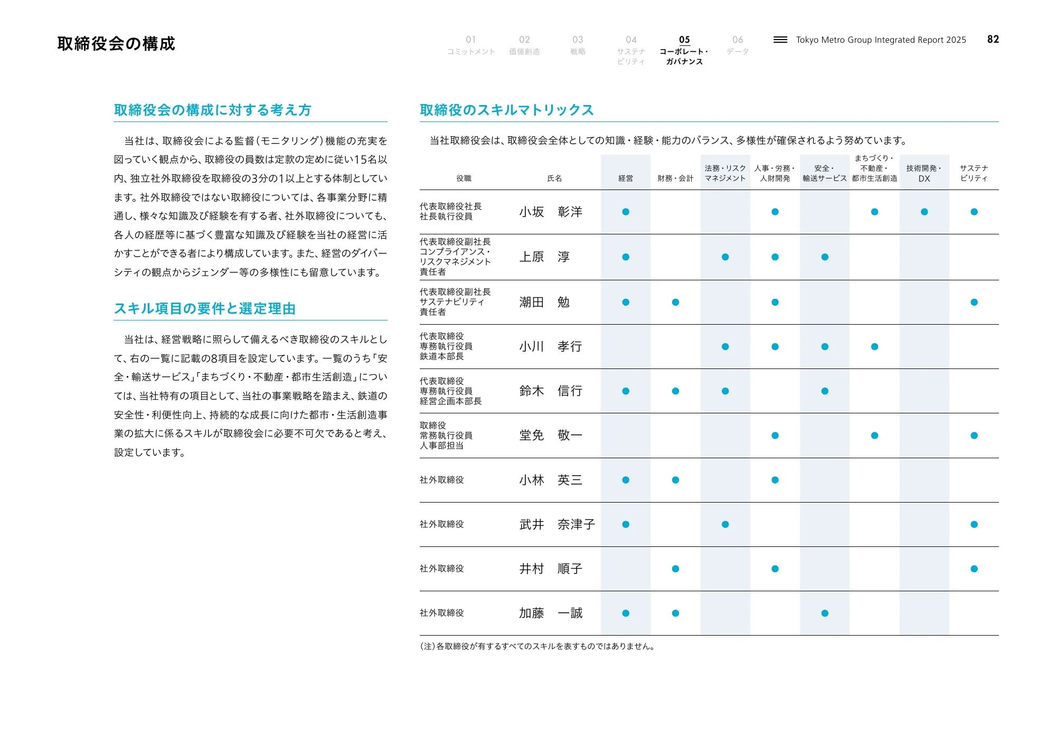Click the page number 82
Screen dimensions: 1056x747
pos(993,39)
